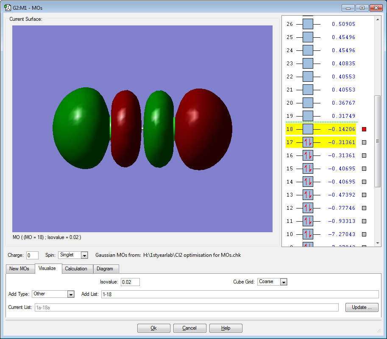Click the orbital list vertical scrollbar thumb
The width and height of the screenshot is (387, 339).
click(377, 141)
